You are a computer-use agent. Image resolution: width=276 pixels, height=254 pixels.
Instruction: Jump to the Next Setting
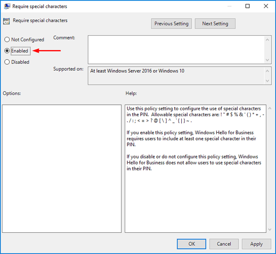tap(215, 24)
